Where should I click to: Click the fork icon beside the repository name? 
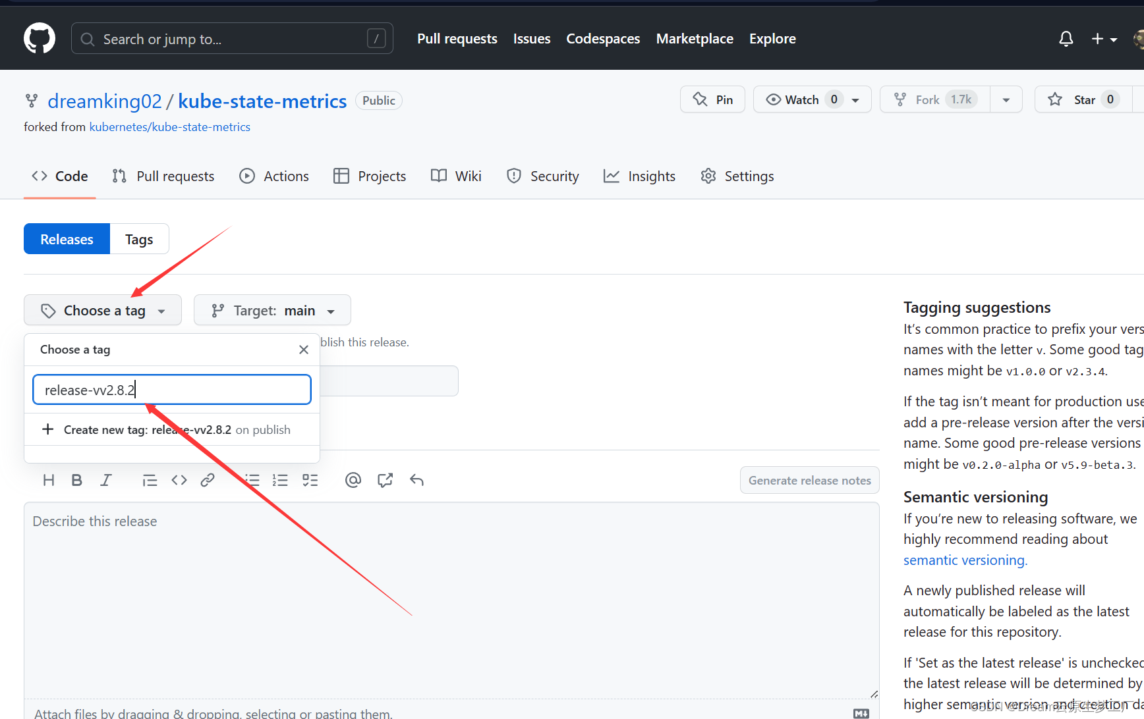pos(32,101)
